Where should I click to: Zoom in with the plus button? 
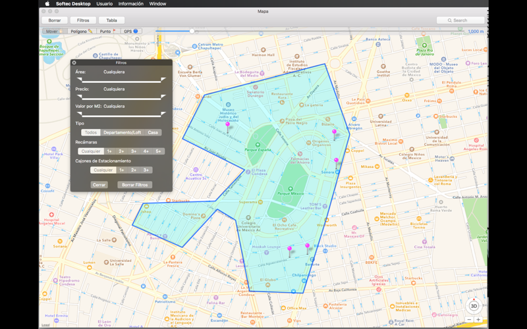click(478, 320)
